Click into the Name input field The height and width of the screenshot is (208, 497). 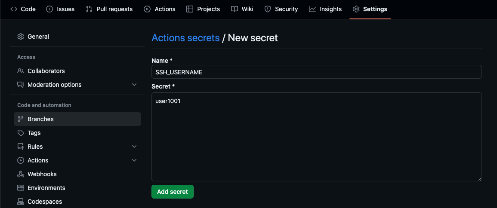[316, 72]
